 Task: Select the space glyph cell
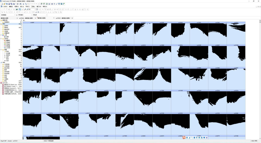(x=50, y=33)
